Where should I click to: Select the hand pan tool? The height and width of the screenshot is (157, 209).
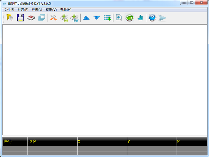[140, 18]
